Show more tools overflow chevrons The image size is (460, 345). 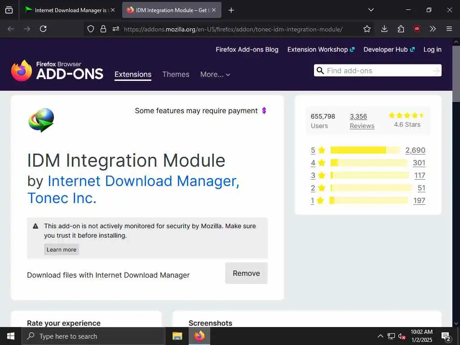[433, 29]
